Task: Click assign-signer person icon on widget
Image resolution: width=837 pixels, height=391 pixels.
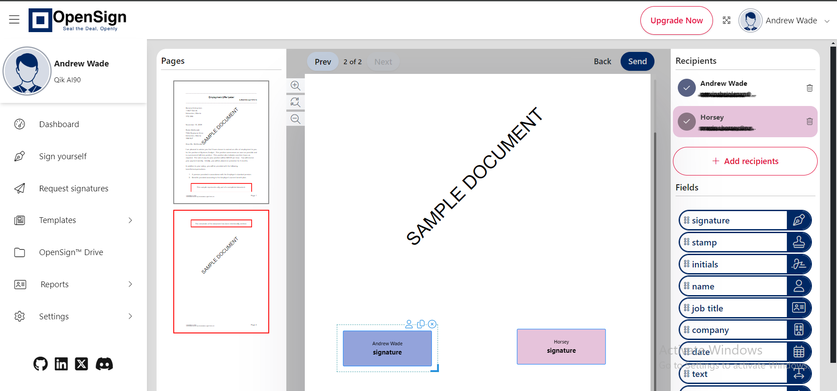Action: [x=409, y=324]
